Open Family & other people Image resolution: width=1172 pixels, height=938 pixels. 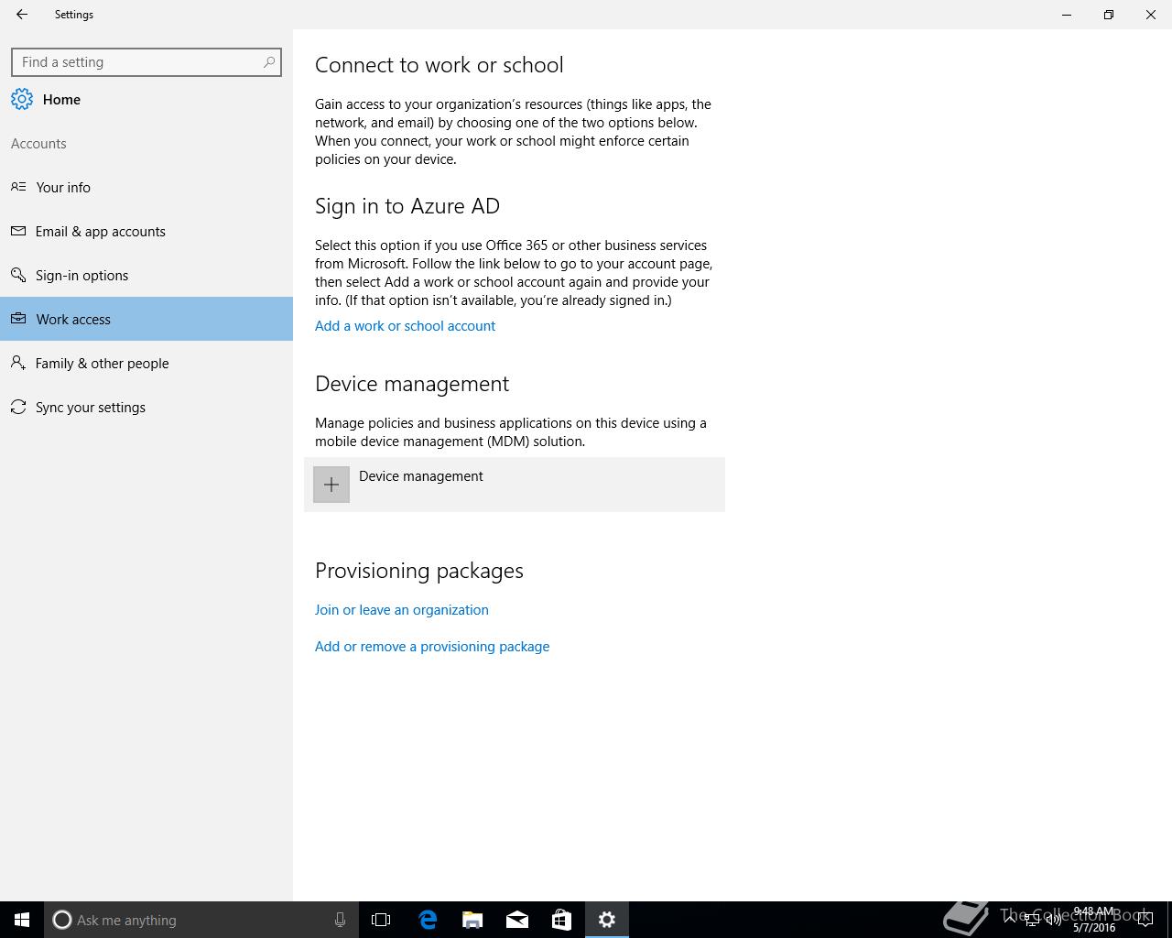pos(146,363)
